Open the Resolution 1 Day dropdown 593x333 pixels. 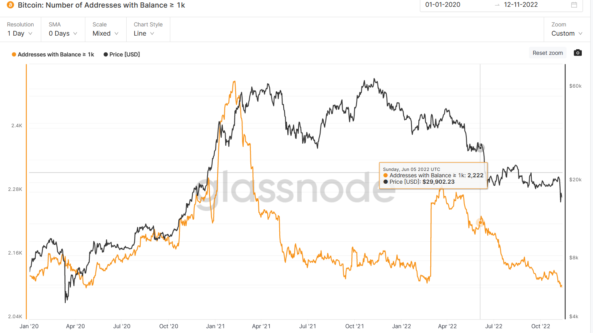pyautogui.click(x=20, y=30)
